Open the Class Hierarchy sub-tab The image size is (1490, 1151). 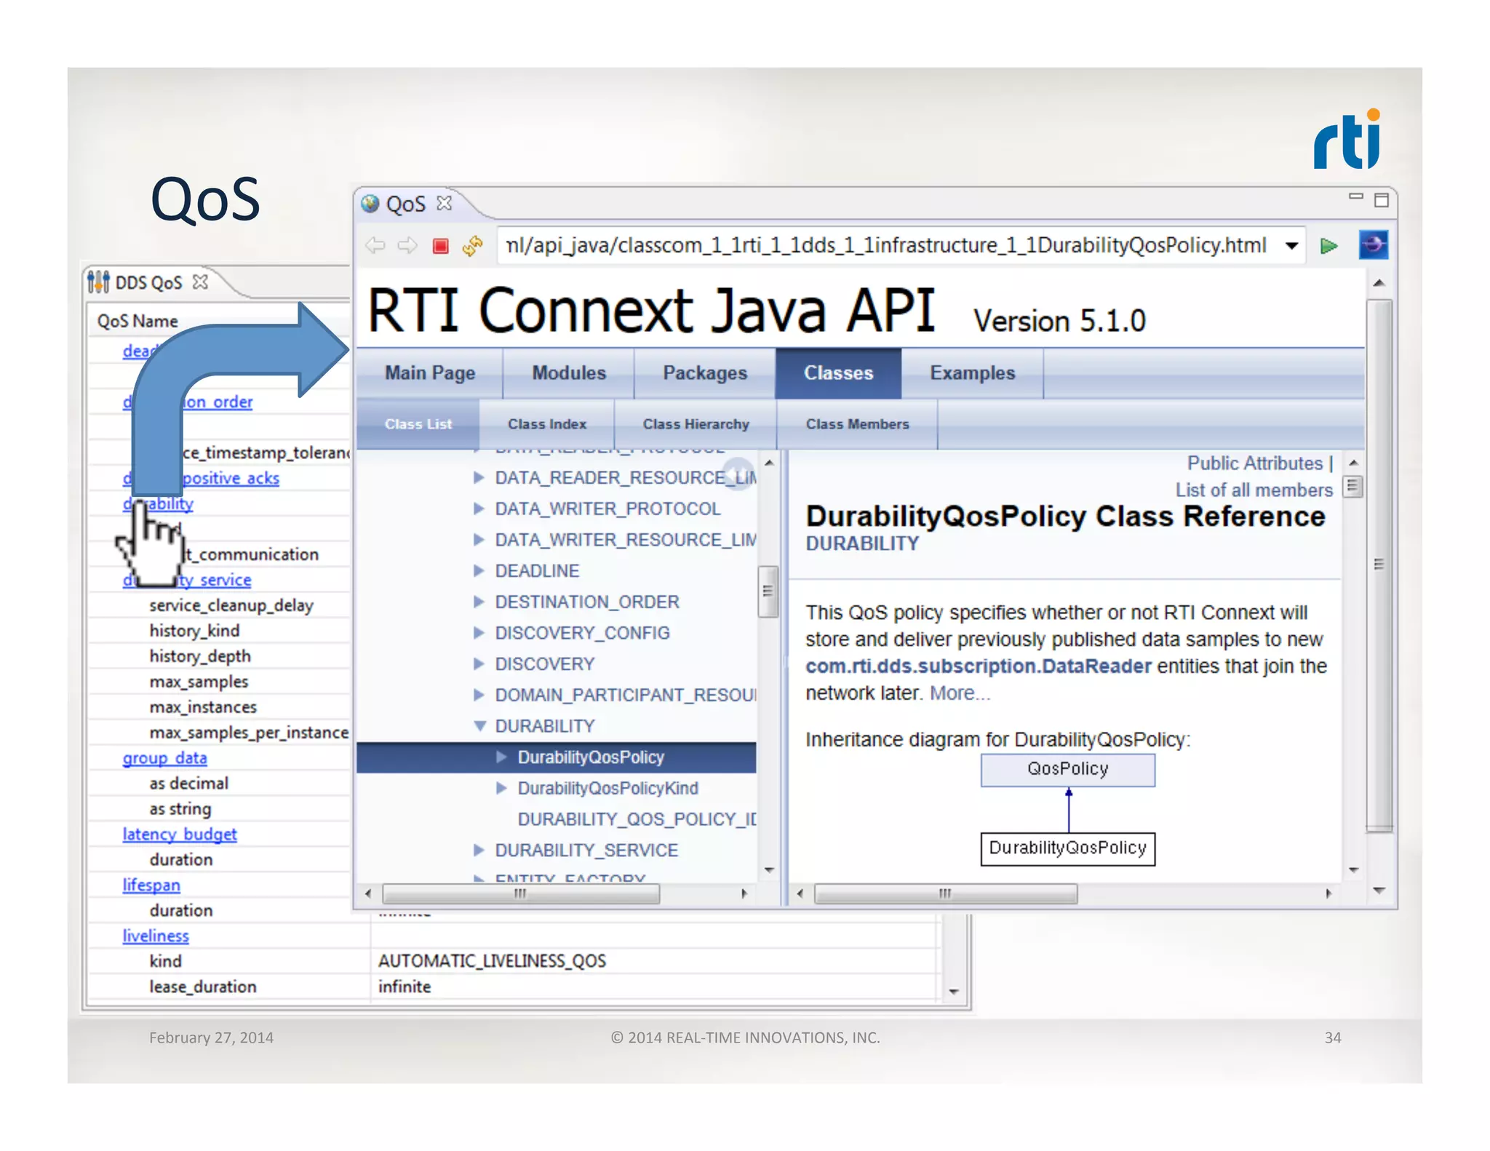point(696,424)
